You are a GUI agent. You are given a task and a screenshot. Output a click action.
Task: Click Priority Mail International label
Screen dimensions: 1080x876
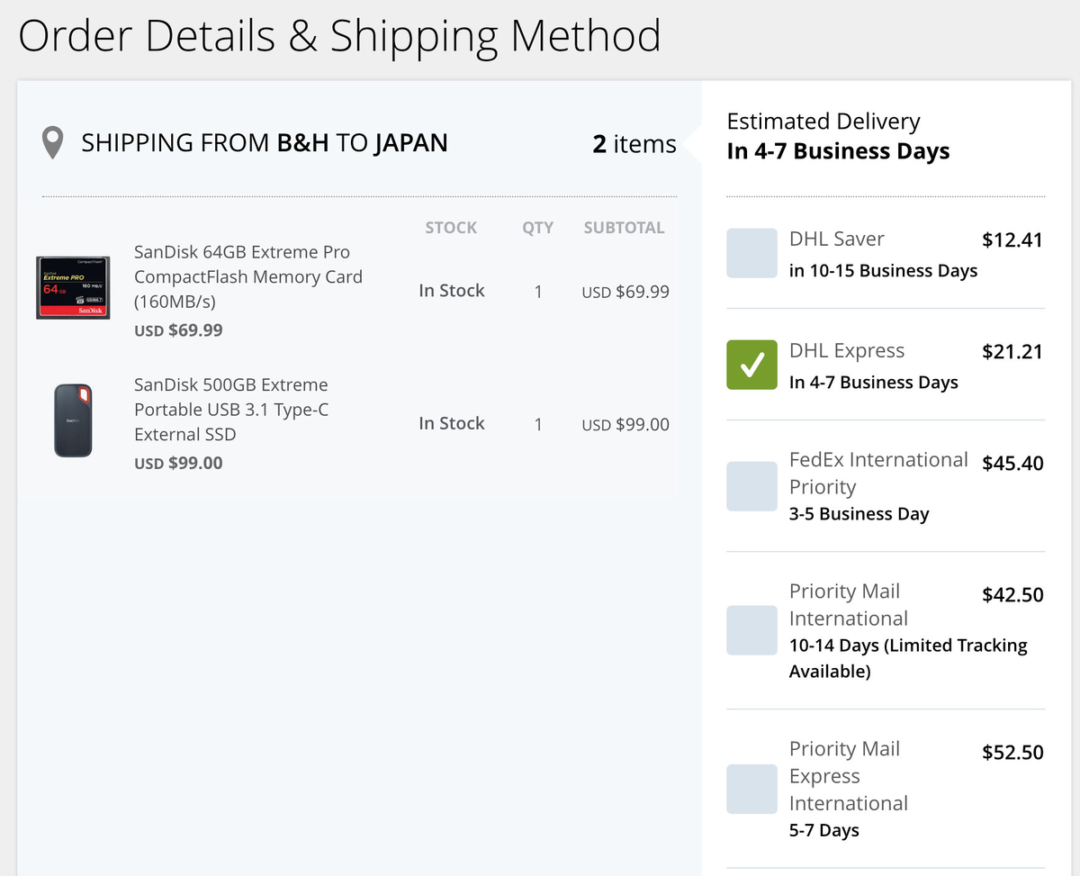tap(849, 605)
